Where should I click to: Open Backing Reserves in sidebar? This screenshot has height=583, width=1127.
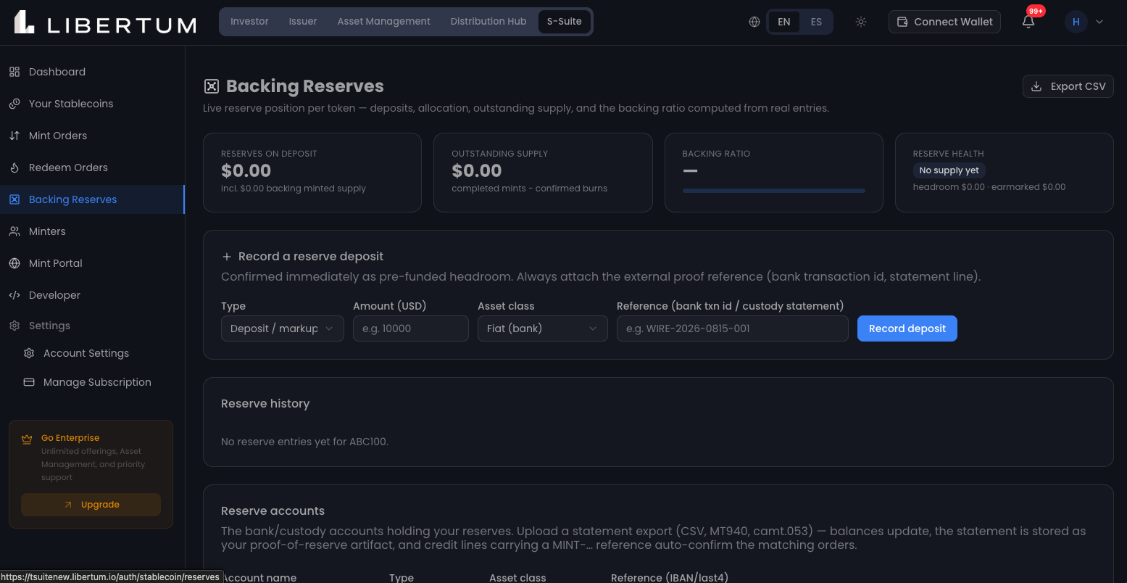click(92, 199)
